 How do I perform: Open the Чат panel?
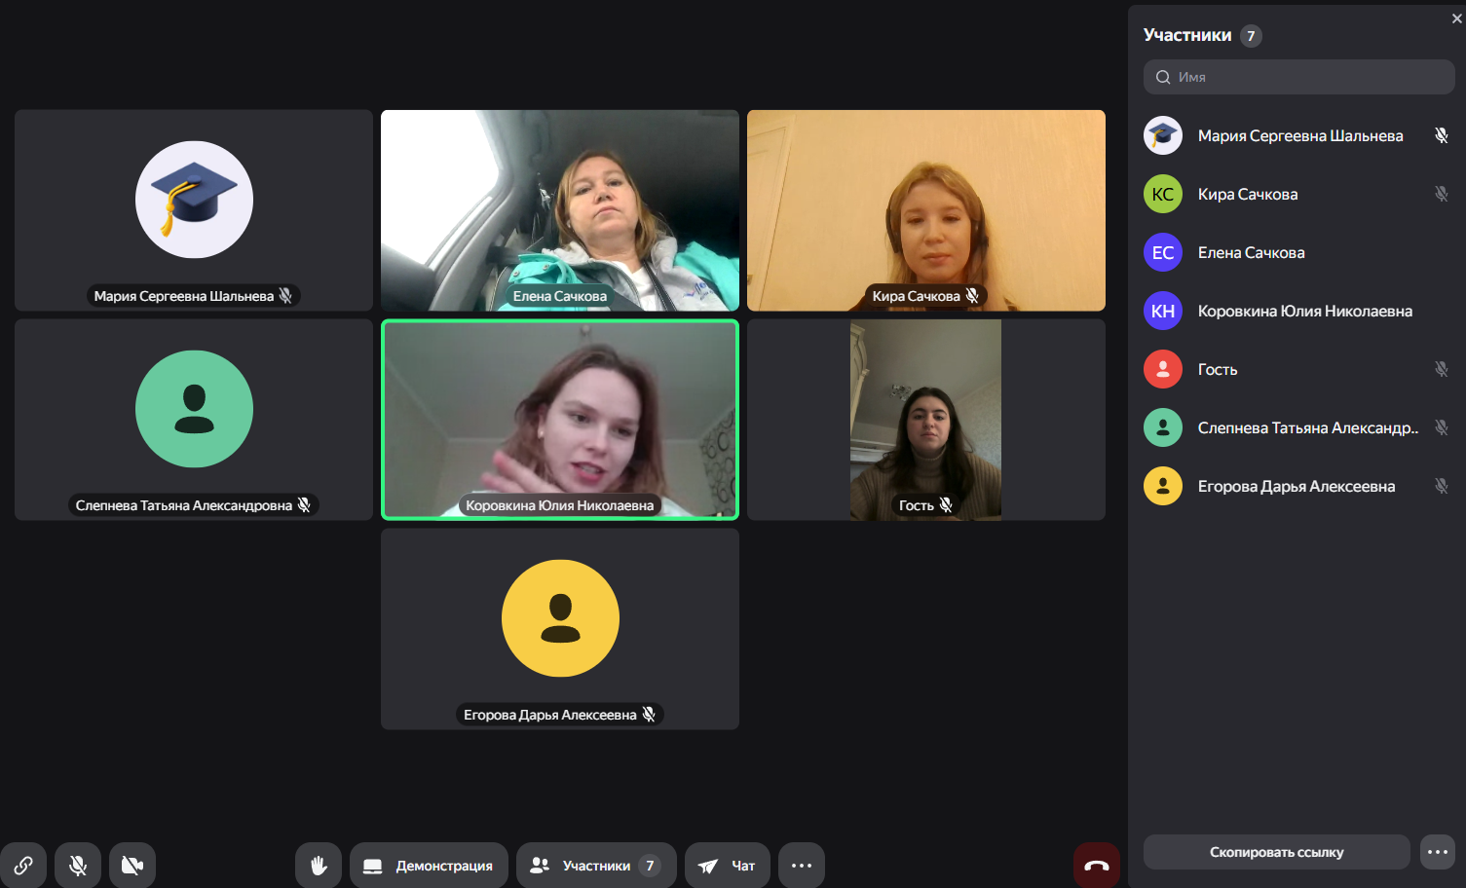(728, 866)
